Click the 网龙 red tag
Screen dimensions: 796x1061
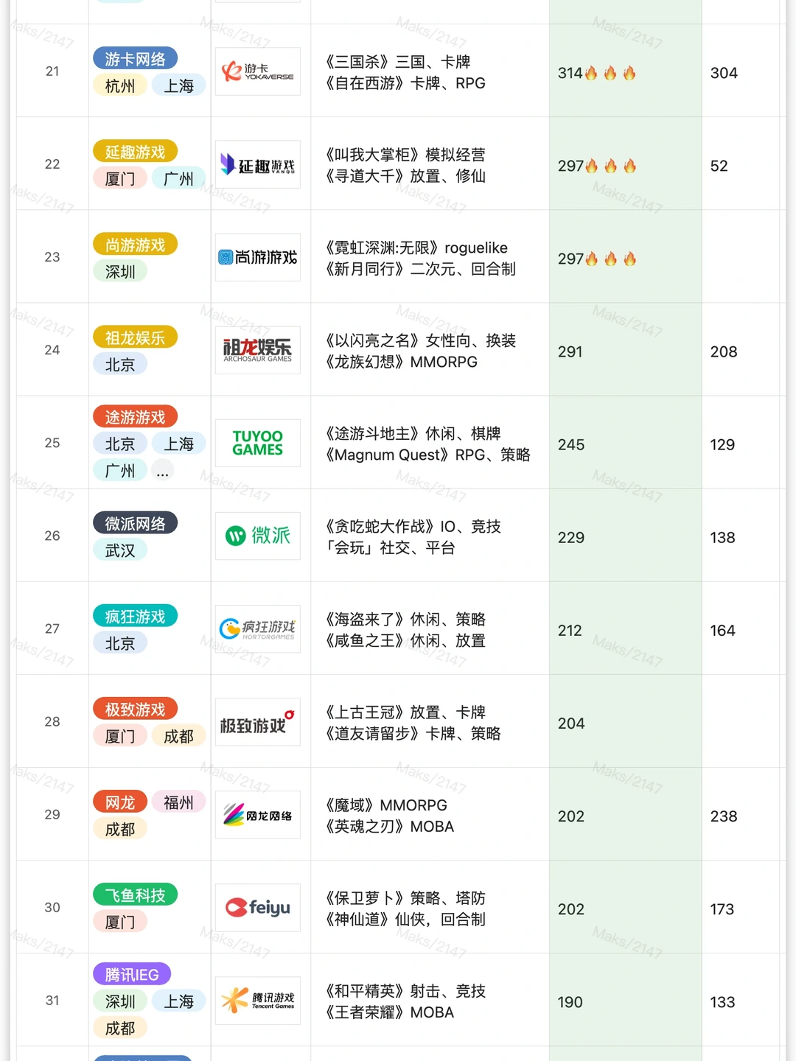click(x=120, y=802)
